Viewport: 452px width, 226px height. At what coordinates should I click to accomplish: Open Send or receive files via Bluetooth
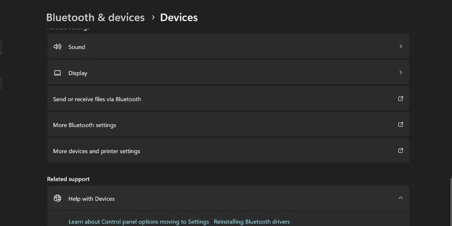pyautogui.click(x=228, y=99)
